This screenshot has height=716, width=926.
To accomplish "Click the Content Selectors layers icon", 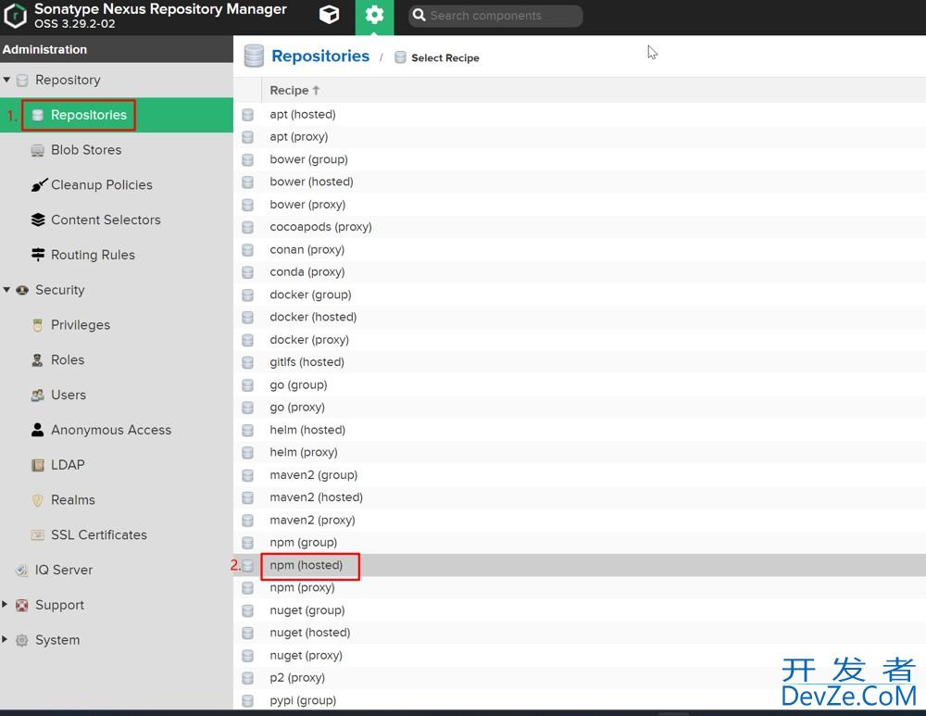I will (38, 220).
